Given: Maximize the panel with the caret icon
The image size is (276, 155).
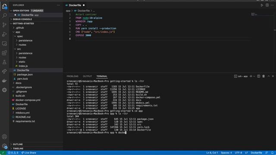Looking at the screenshot, I should tap(269, 76).
